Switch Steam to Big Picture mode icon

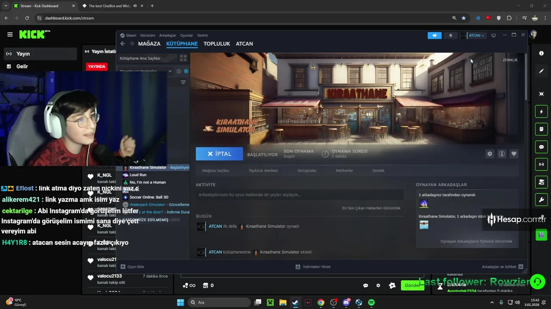[493, 35]
